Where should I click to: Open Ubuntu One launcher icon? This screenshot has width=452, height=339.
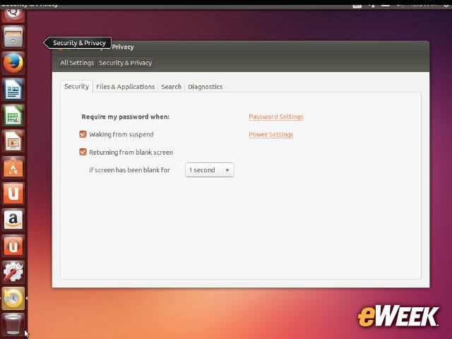click(13, 194)
